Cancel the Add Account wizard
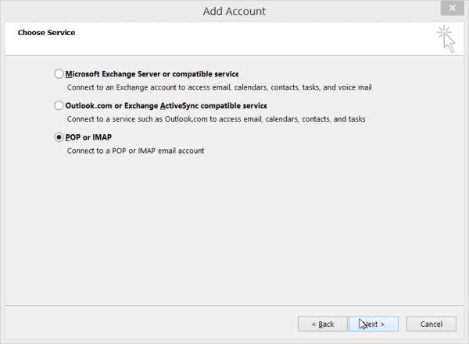This screenshot has width=469, height=344. pos(431,324)
